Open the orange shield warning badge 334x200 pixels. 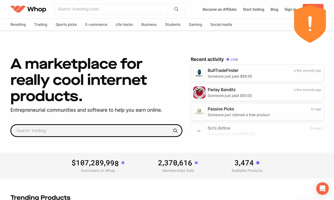coord(310,24)
